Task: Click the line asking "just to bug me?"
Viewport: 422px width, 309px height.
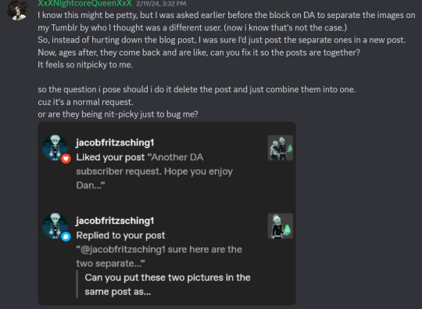Action: 118,114
